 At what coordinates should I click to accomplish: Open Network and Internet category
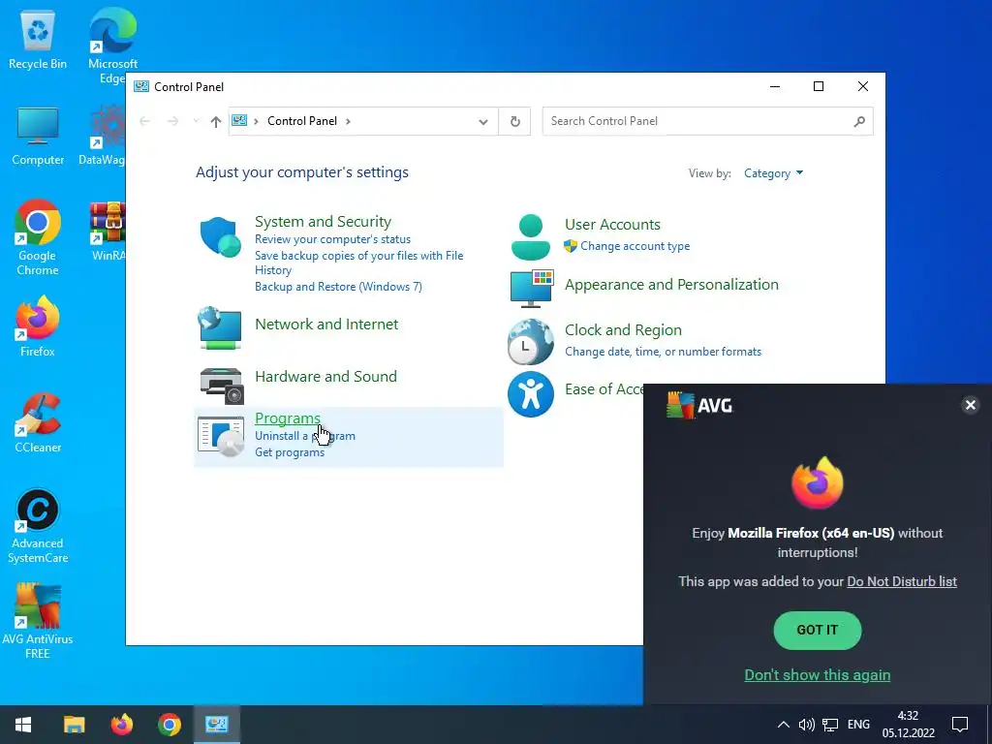click(326, 324)
